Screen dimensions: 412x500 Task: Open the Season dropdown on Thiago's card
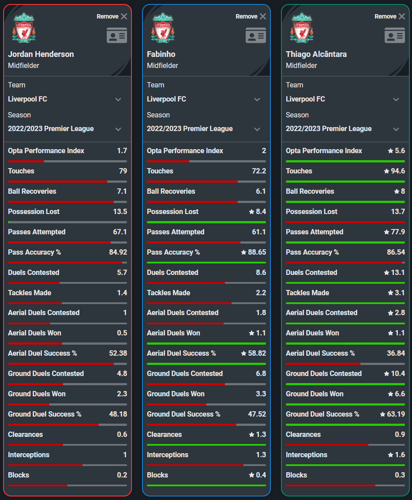[343, 129]
